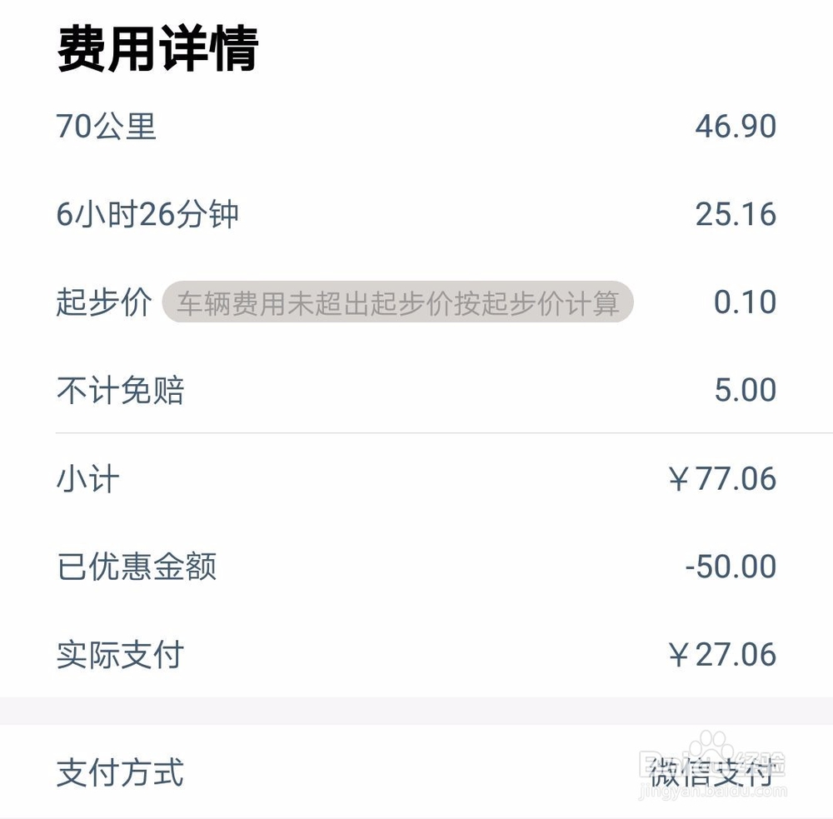
Task: Open the 微信支付 payment method value
Action: tap(712, 772)
